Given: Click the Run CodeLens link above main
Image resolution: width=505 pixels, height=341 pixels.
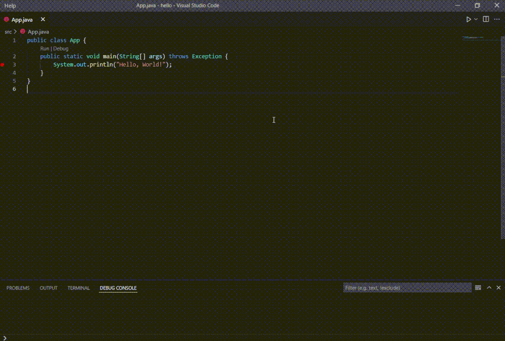Looking at the screenshot, I should [x=44, y=48].
